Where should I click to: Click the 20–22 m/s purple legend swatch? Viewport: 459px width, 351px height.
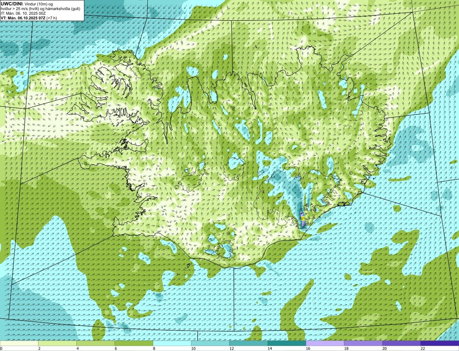(x=401, y=343)
